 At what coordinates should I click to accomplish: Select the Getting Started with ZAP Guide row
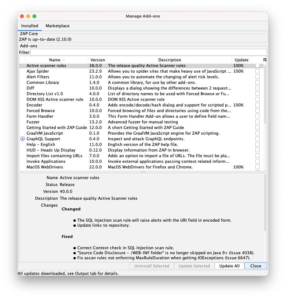click(x=56, y=127)
